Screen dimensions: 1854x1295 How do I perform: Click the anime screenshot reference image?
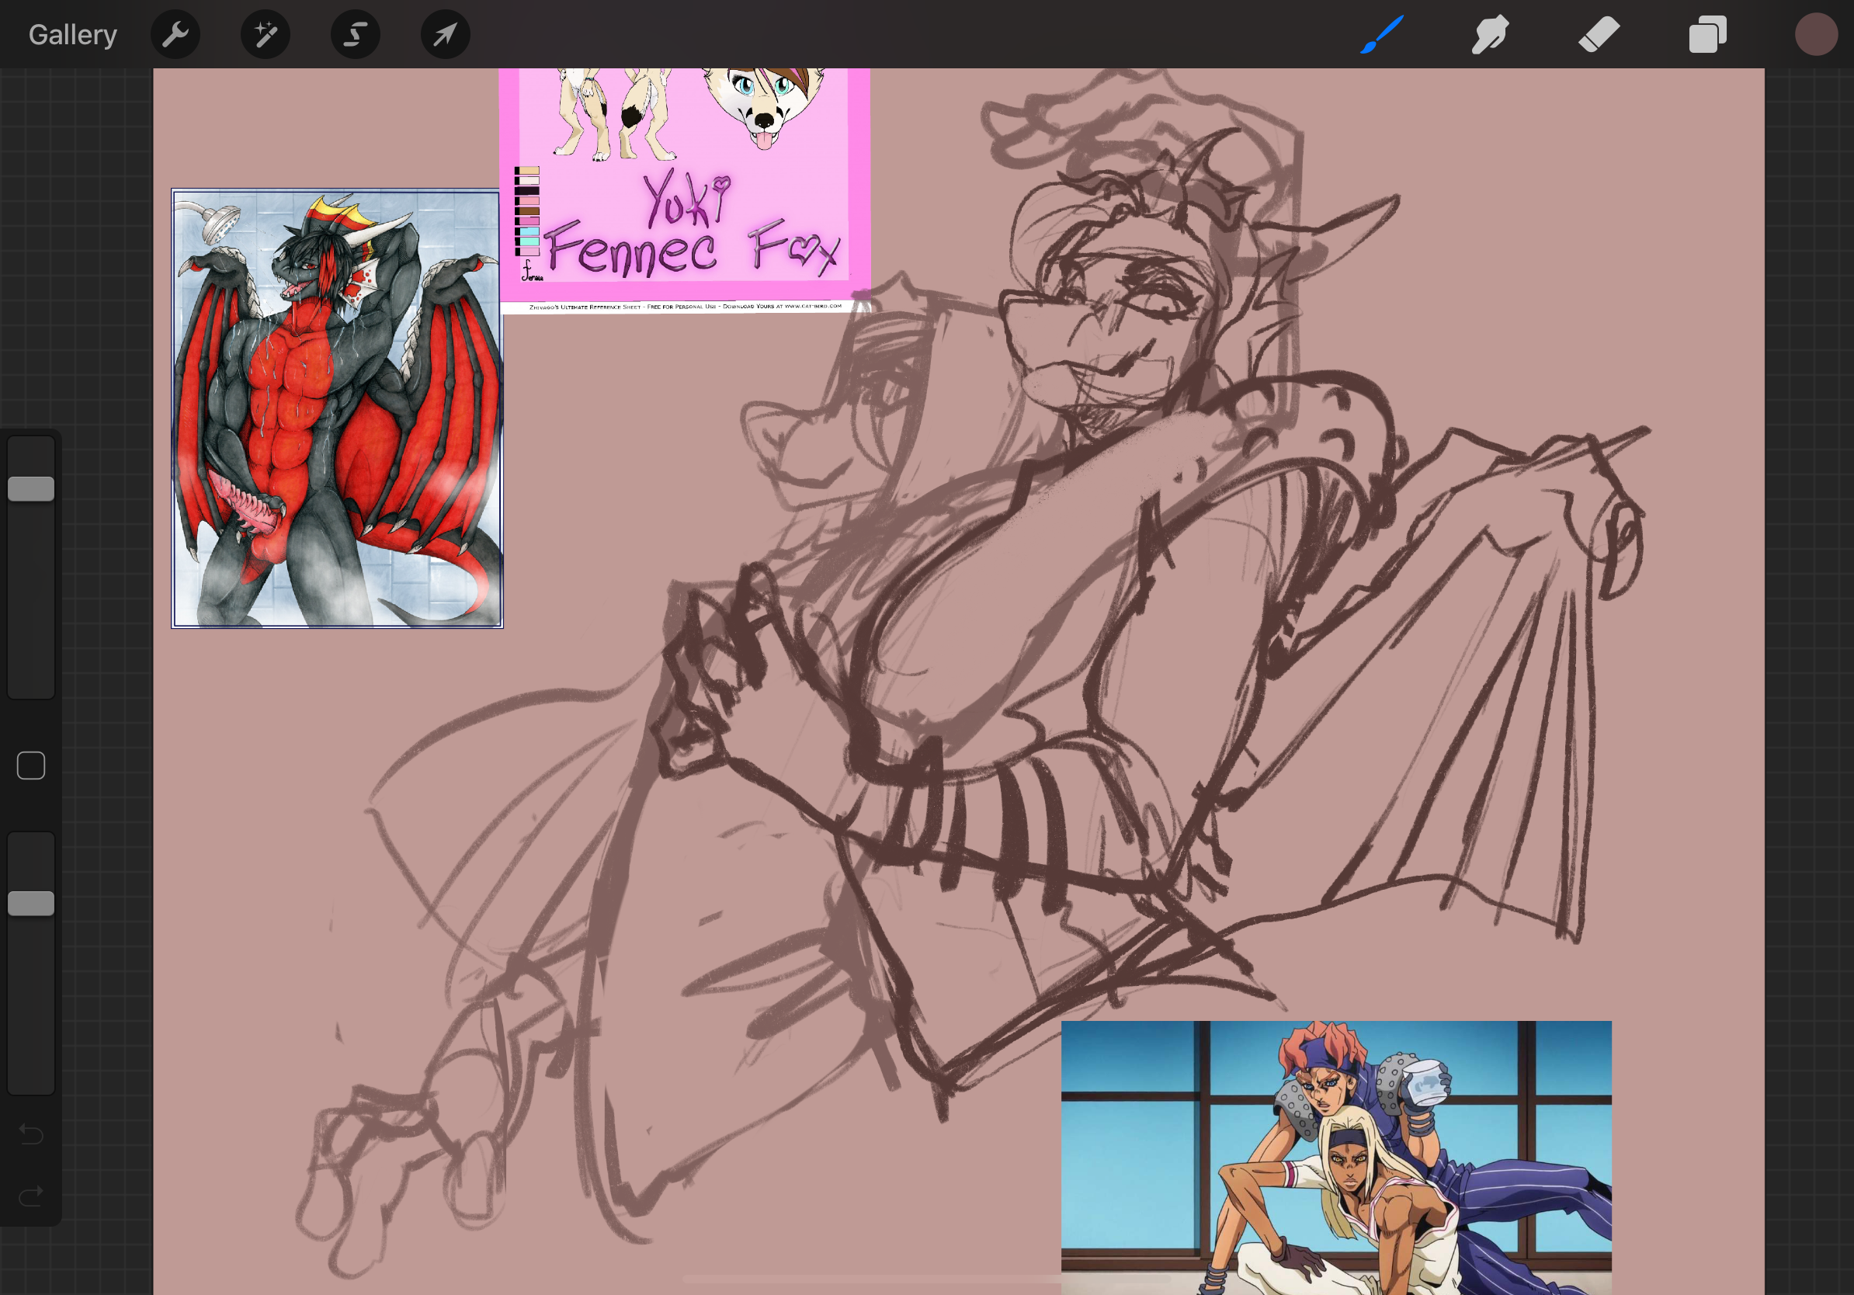[x=1335, y=1156]
